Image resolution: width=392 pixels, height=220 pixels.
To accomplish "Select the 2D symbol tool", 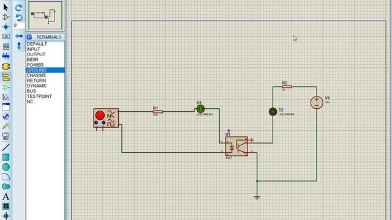I will point(6,207).
